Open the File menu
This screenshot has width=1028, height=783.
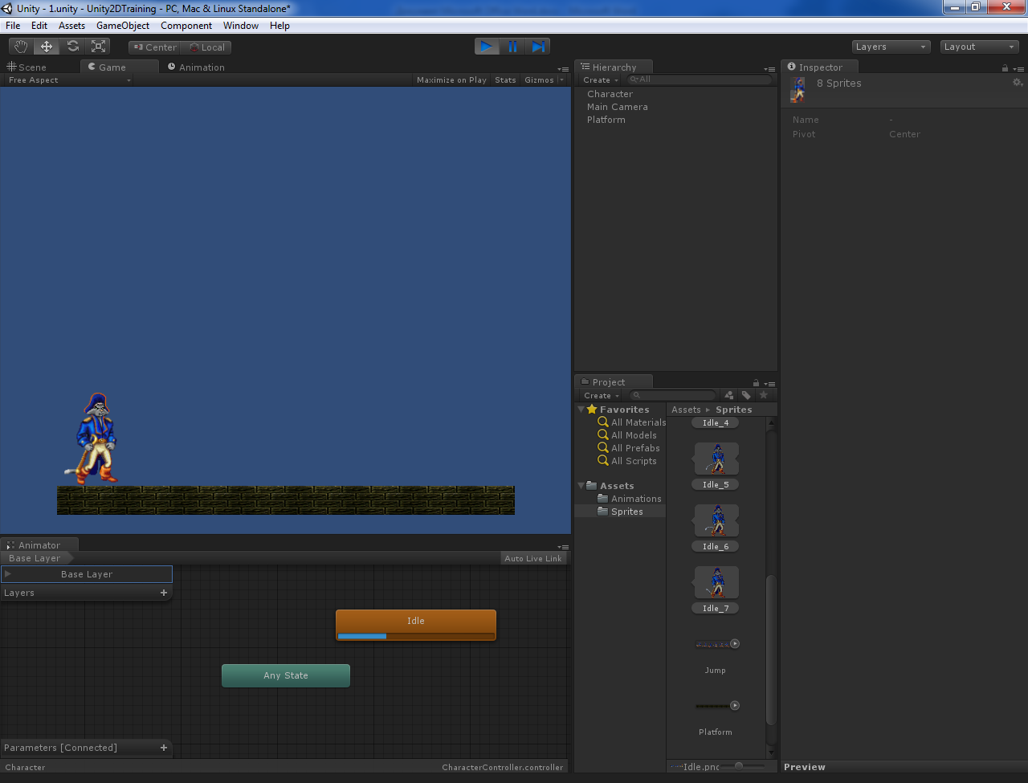pyautogui.click(x=13, y=26)
